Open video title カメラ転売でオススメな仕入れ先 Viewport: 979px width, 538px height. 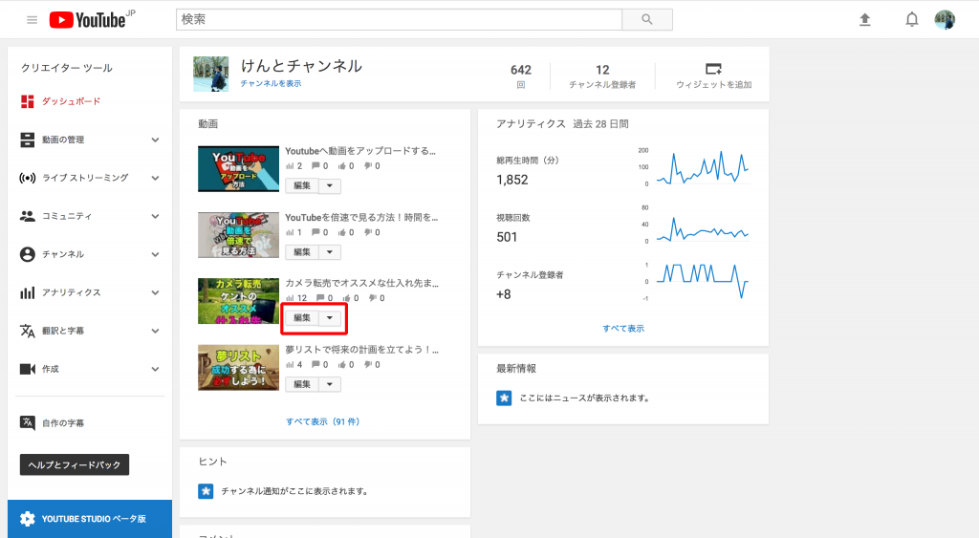pos(362,284)
